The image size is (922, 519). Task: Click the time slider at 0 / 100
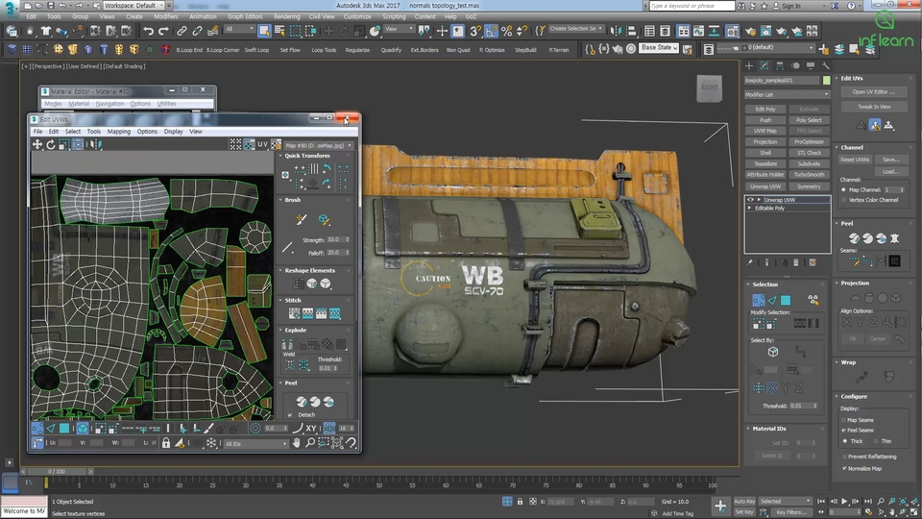click(57, 471)
